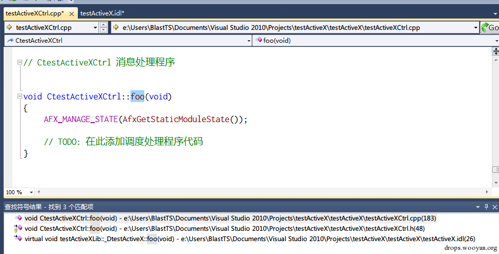Toggle auto-hide pin on find results panel

click(x=486, y=207)
